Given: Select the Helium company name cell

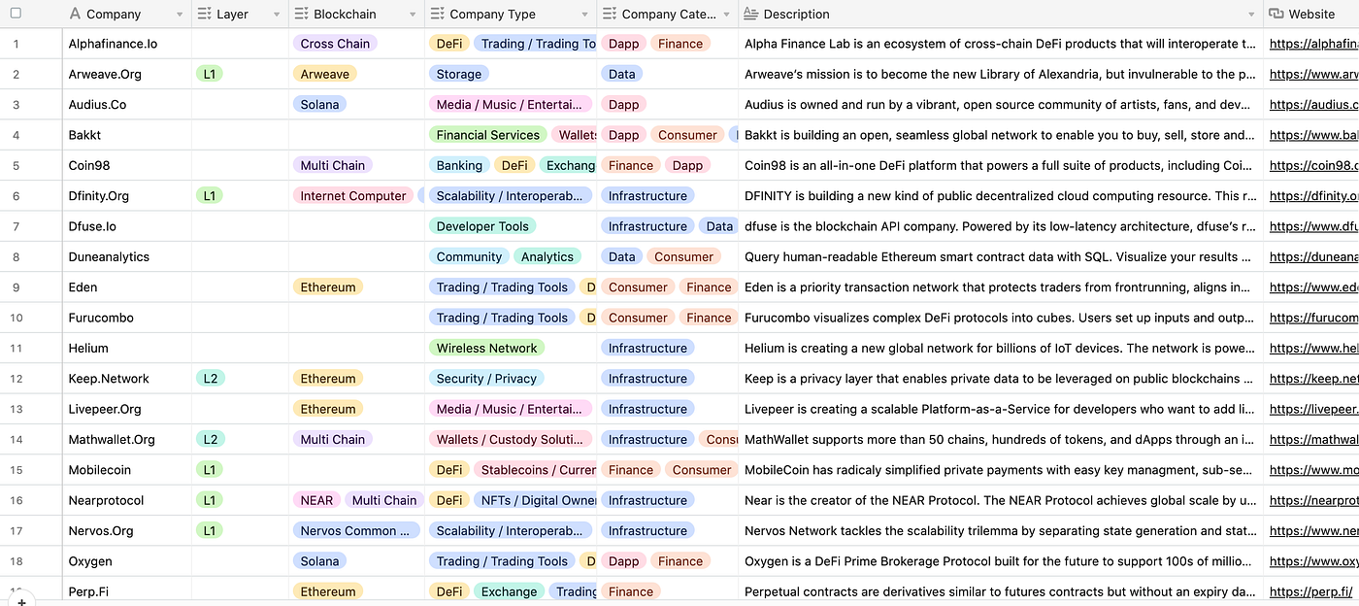Looking at the screenshot, I should pyautogui.click(x=127, y=348).
